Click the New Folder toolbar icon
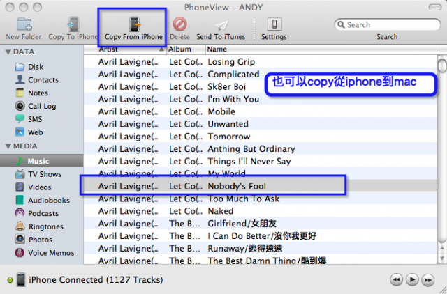Viewport: 447px width, 294px height. (x=24, y=24)
